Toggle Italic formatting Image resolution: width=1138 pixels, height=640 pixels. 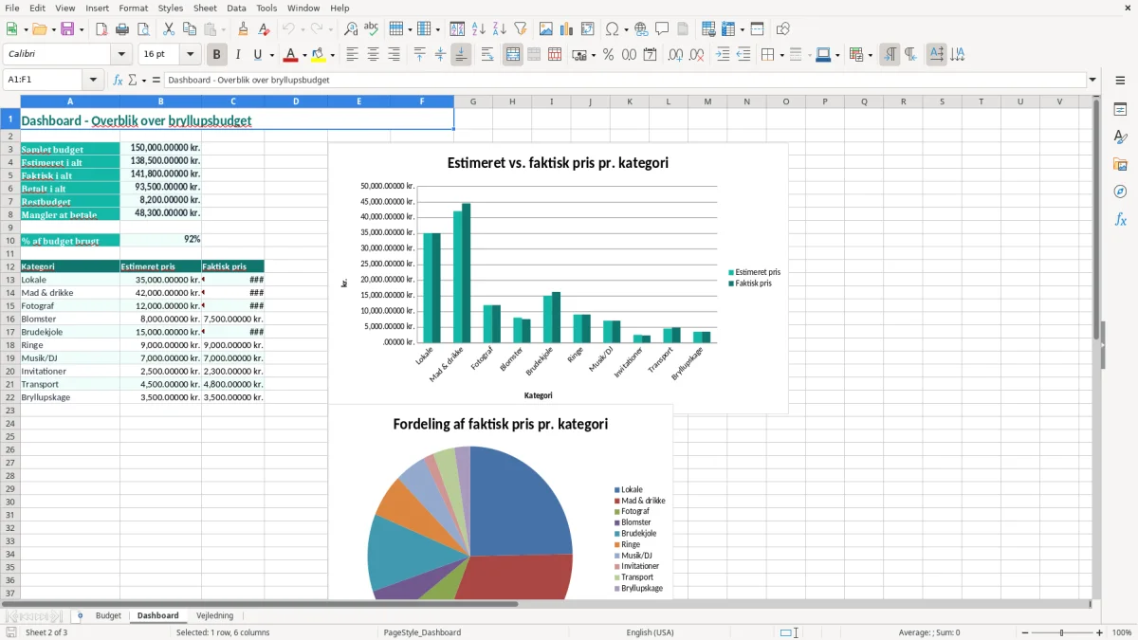pyautogui.click(x=238, y=55)
